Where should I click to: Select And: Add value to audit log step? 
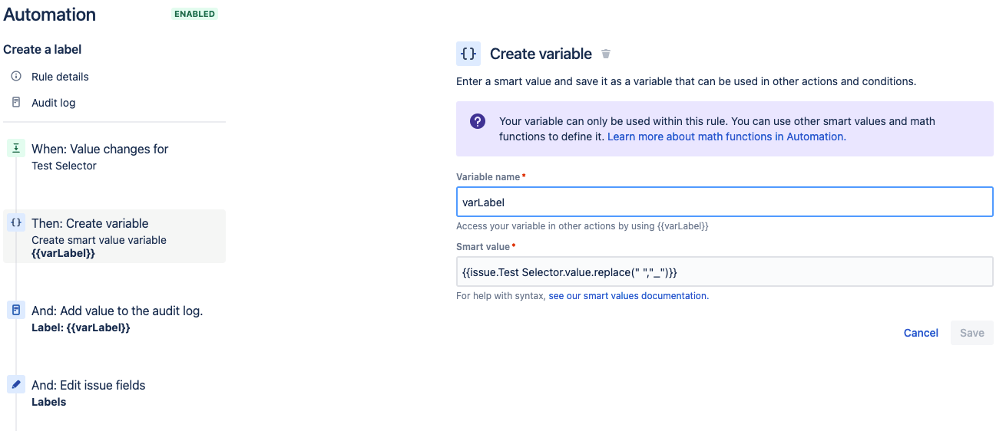tap(114, 318)
